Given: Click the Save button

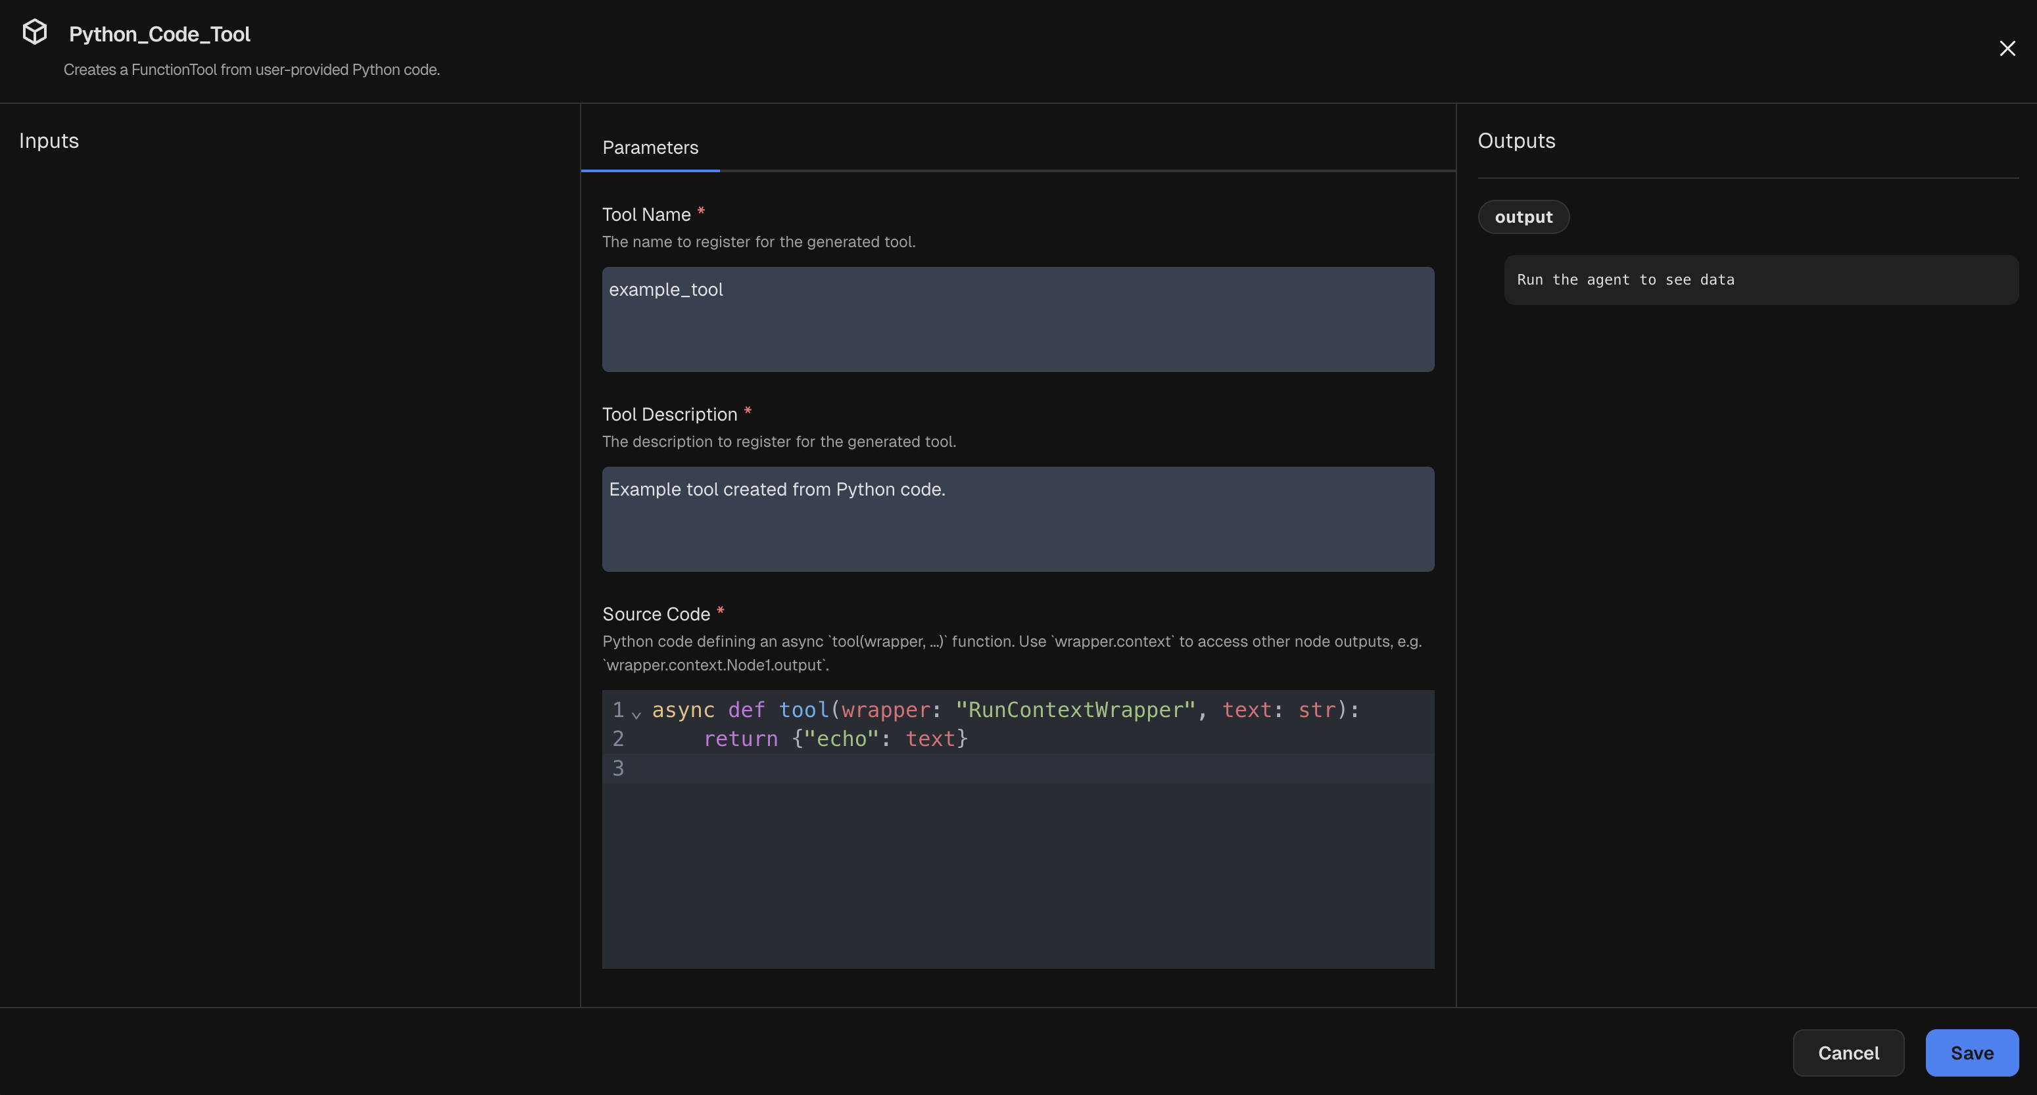Looking at the screenshot, I should click(1971, 1052).
